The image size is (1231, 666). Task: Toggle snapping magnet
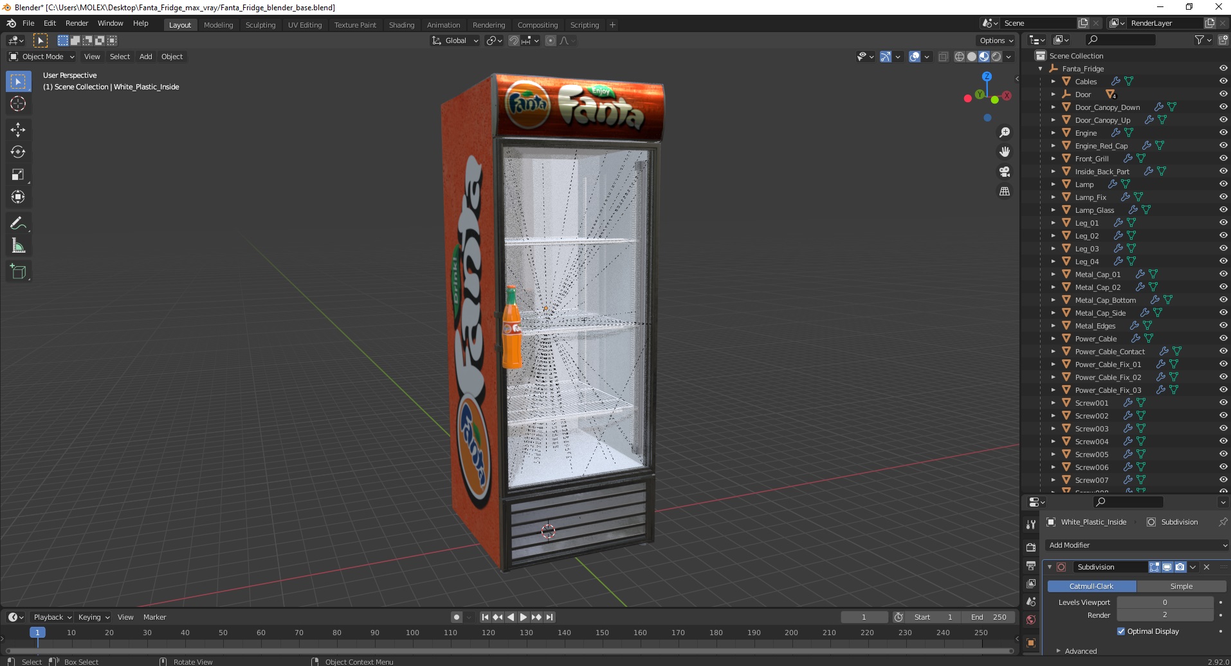(514, 40)
